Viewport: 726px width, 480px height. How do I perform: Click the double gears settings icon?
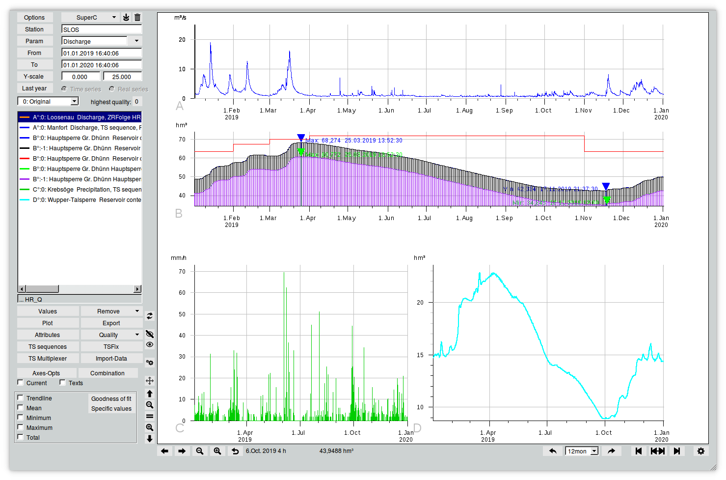point(150,363)
